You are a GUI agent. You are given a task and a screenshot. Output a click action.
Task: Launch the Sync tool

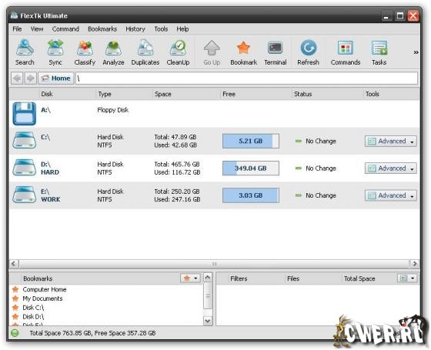[55, 52]
